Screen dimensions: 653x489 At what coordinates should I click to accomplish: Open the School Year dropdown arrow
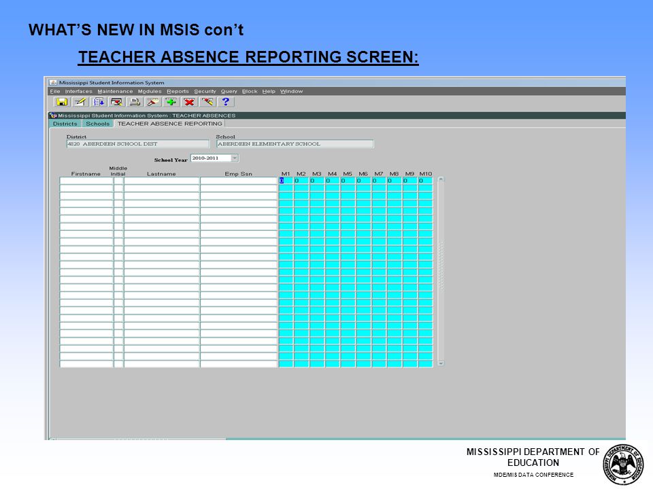(235, 158)
